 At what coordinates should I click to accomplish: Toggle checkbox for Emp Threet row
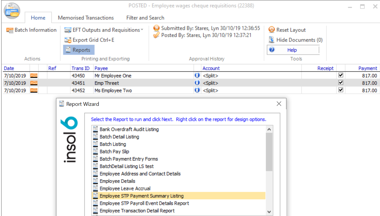pos(341,83)
